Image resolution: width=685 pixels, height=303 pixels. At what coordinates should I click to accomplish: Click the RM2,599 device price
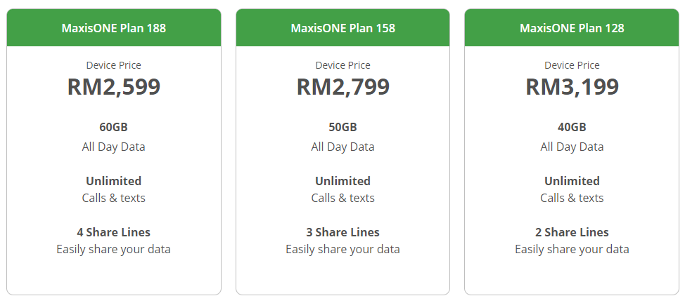pos(114,87)
